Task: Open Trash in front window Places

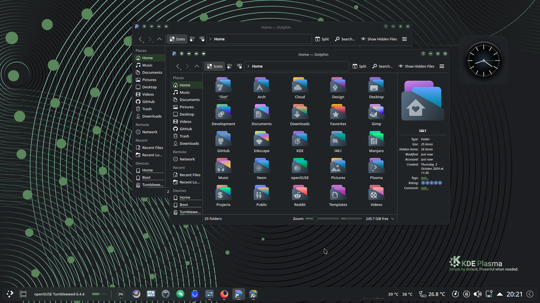Action: [x=187, y=136]
